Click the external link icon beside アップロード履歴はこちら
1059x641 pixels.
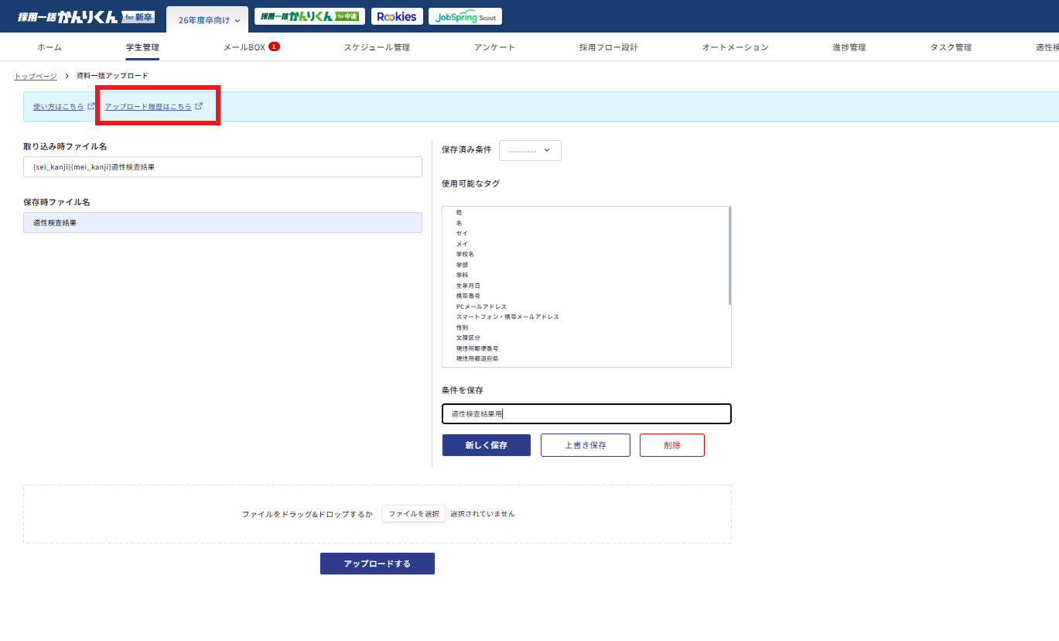[x=199, y=106]
